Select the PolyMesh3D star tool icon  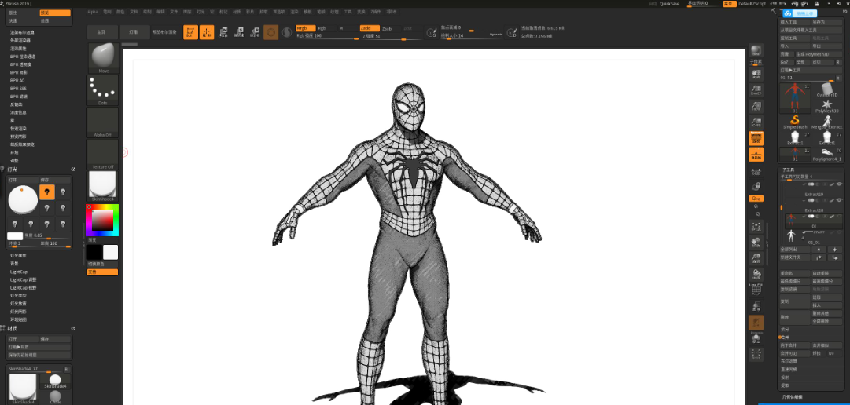pos(827,106)
